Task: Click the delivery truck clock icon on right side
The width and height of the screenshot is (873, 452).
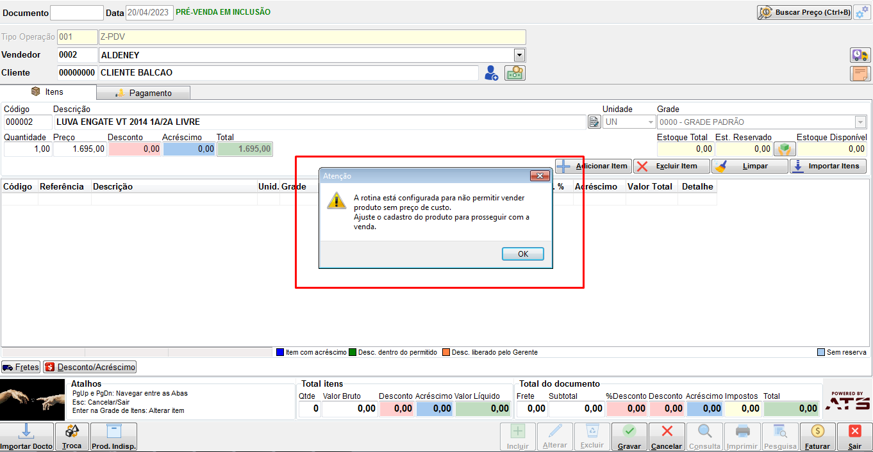Action: tap(860, 55)
